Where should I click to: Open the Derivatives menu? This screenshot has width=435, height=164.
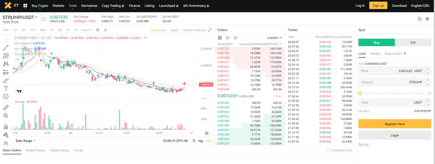(89, 6)
